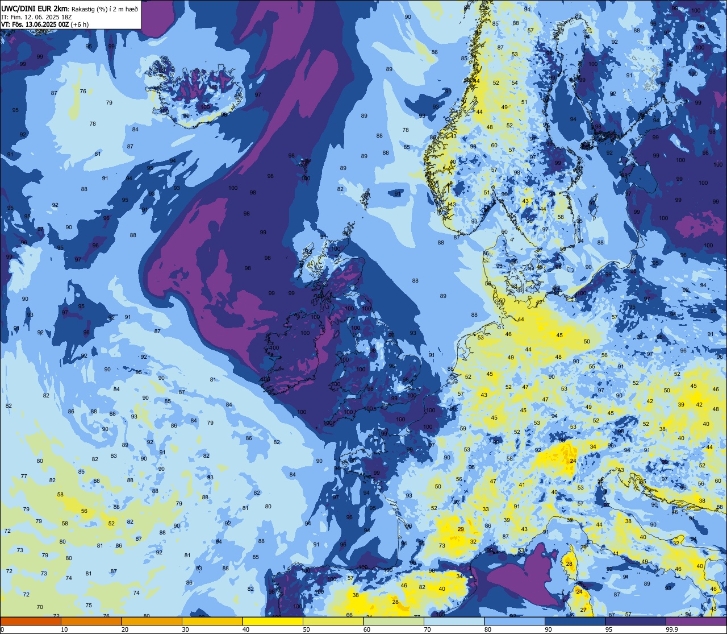Click the "95" tick label on the legend
727x634 pixels.
pos(608,629)
